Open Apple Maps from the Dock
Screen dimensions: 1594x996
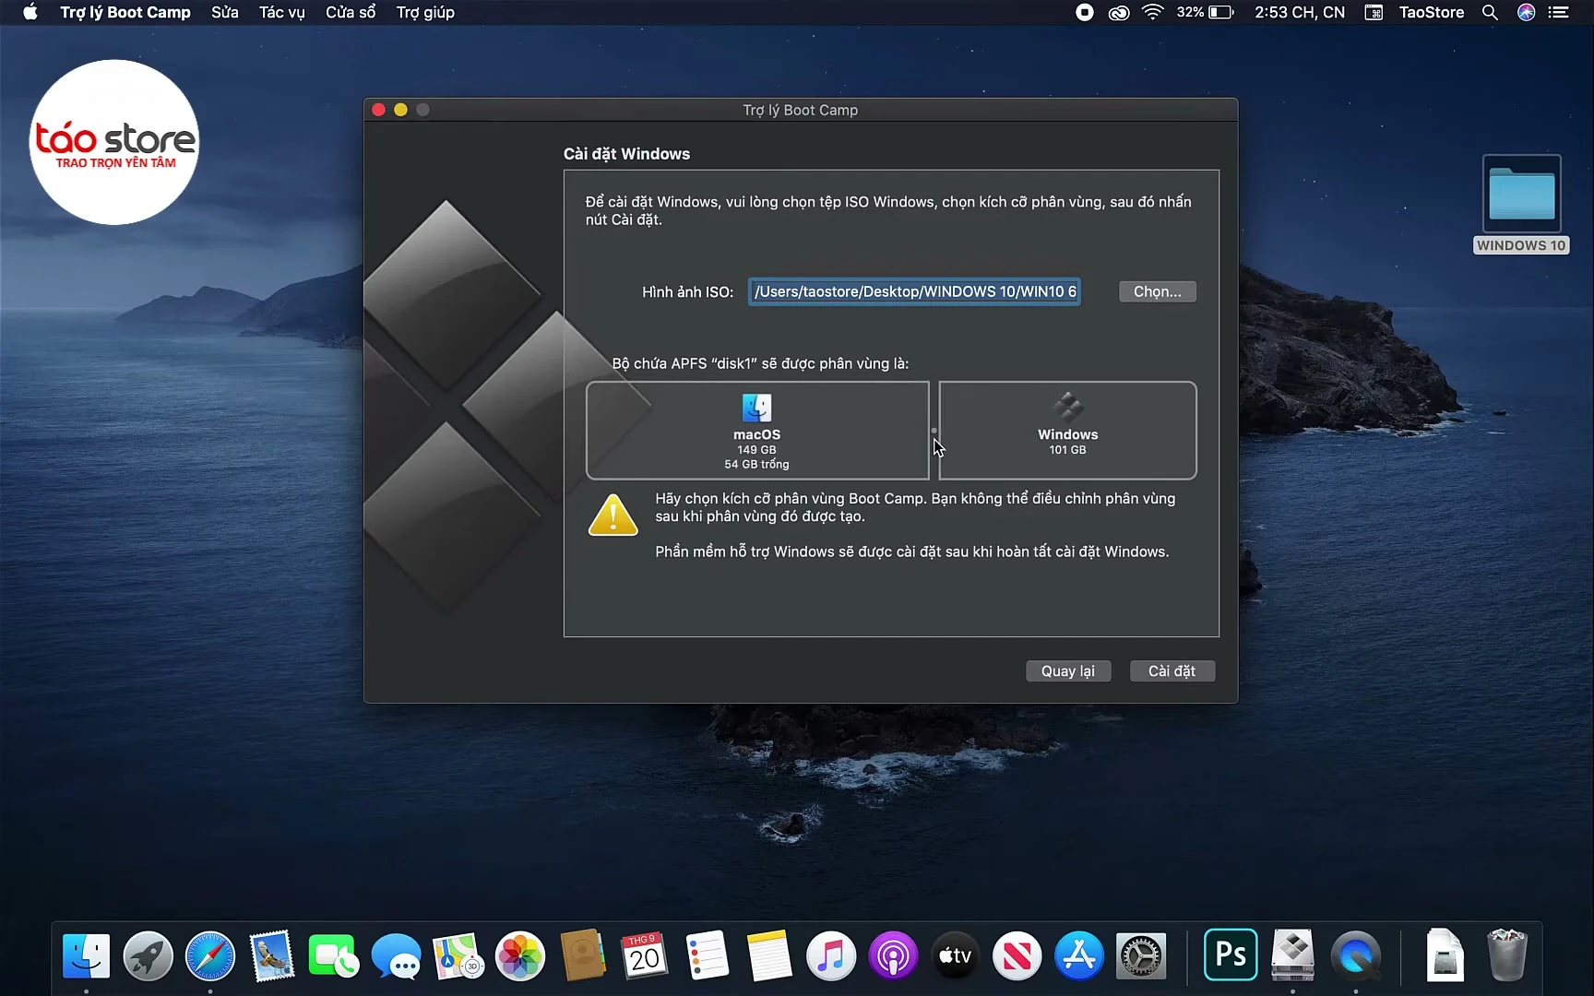458,955
